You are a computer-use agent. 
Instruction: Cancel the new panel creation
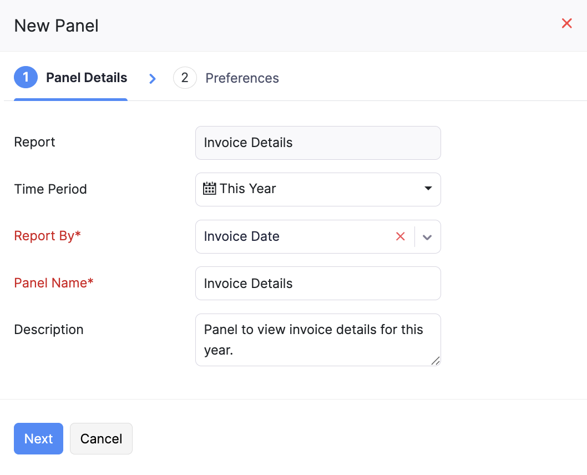pos(101,438)
